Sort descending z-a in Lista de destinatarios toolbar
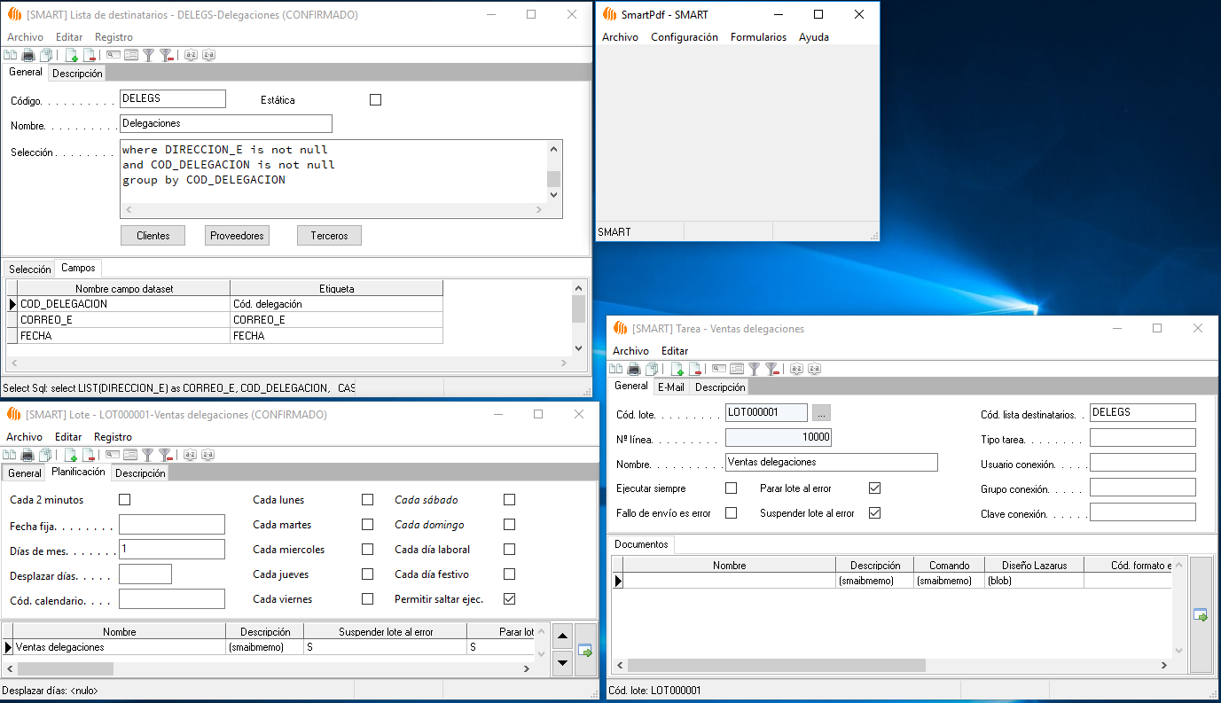The image size is (1221, 703). [x=208, y=55]
